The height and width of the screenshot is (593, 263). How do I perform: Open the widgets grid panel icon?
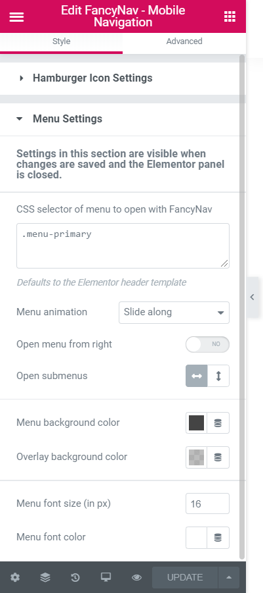(230, 16)
